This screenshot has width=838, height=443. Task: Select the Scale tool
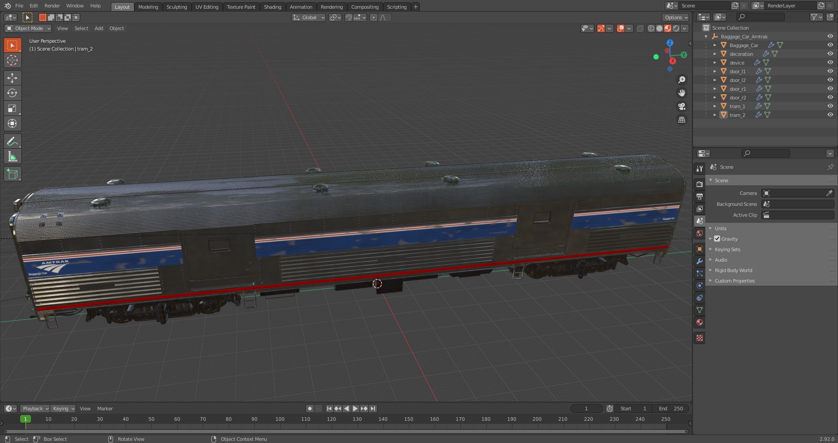pyautogui.click(x=12, y=109)
